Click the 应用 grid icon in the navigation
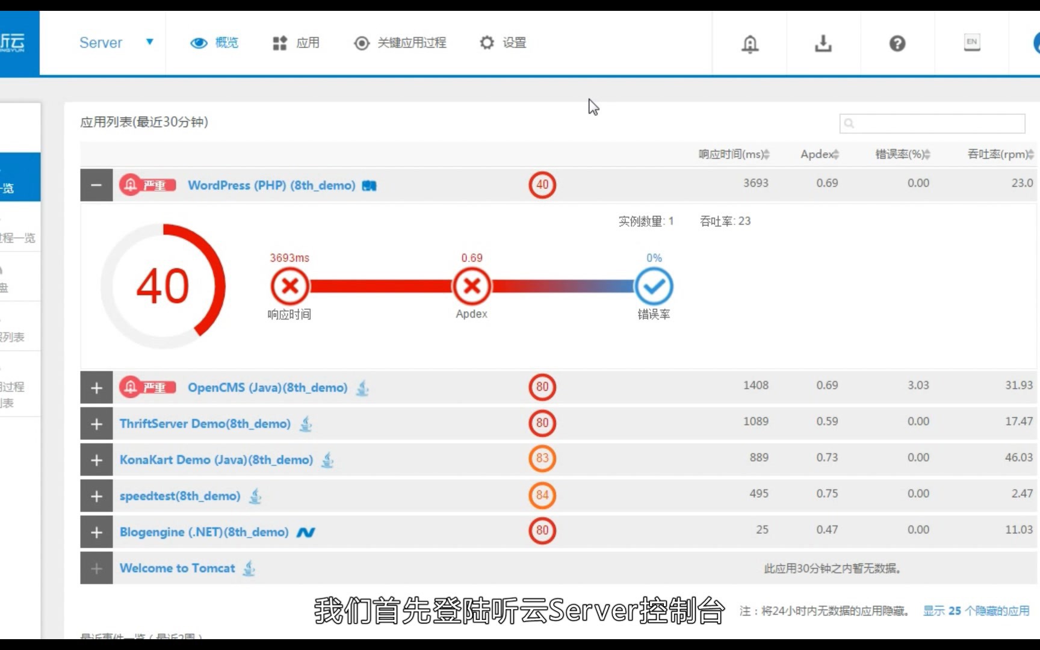This screenshot has height=650, width=1040. [x=279, y=43]
